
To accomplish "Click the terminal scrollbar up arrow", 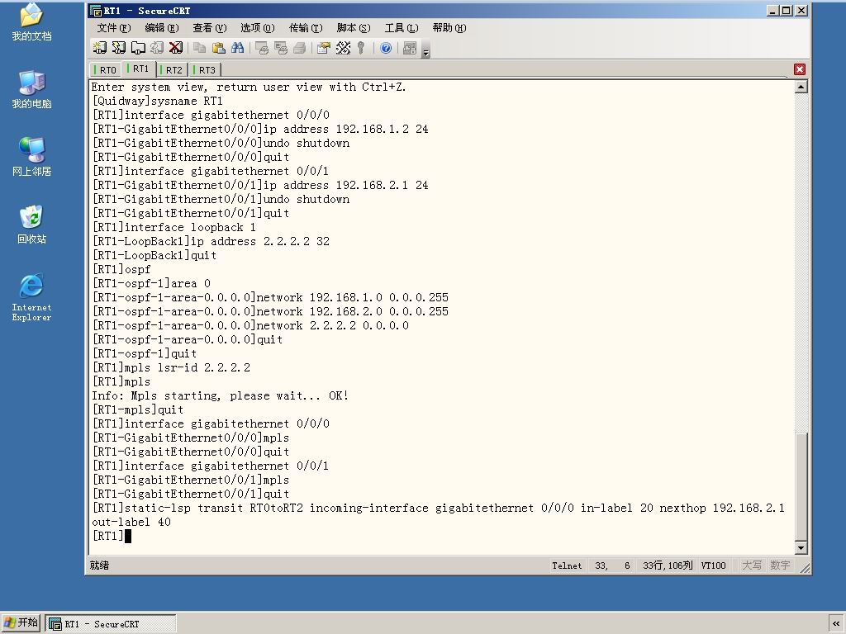I will click(x=801, y=87).
